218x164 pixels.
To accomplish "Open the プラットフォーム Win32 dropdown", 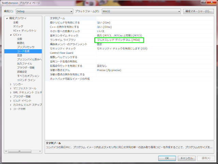I will (x=141, y=11).
